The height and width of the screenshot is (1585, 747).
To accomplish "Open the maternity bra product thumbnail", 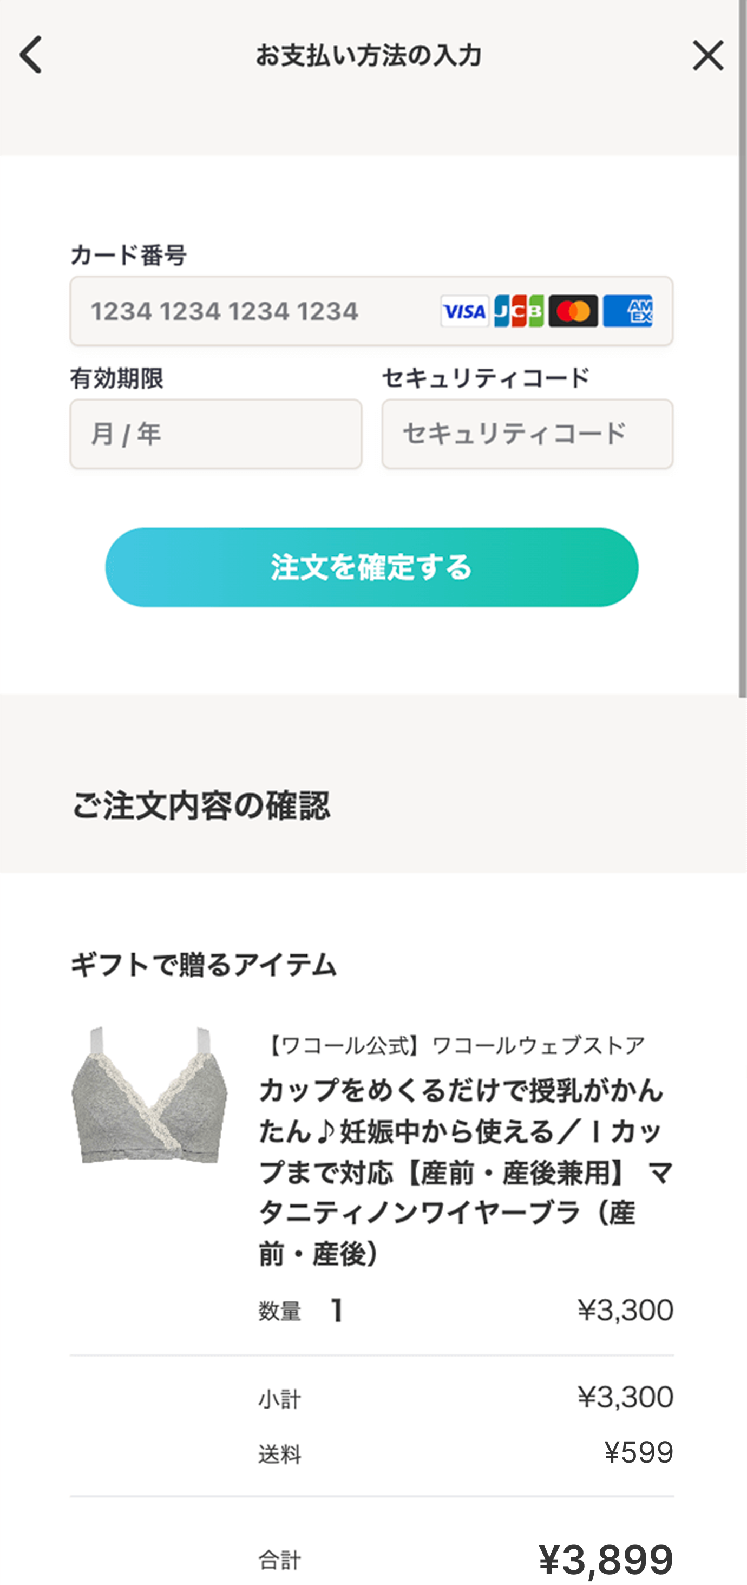I will click(x=149, y=1095).
